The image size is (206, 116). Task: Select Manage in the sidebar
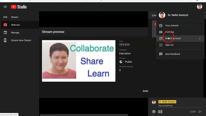[19, 33]
